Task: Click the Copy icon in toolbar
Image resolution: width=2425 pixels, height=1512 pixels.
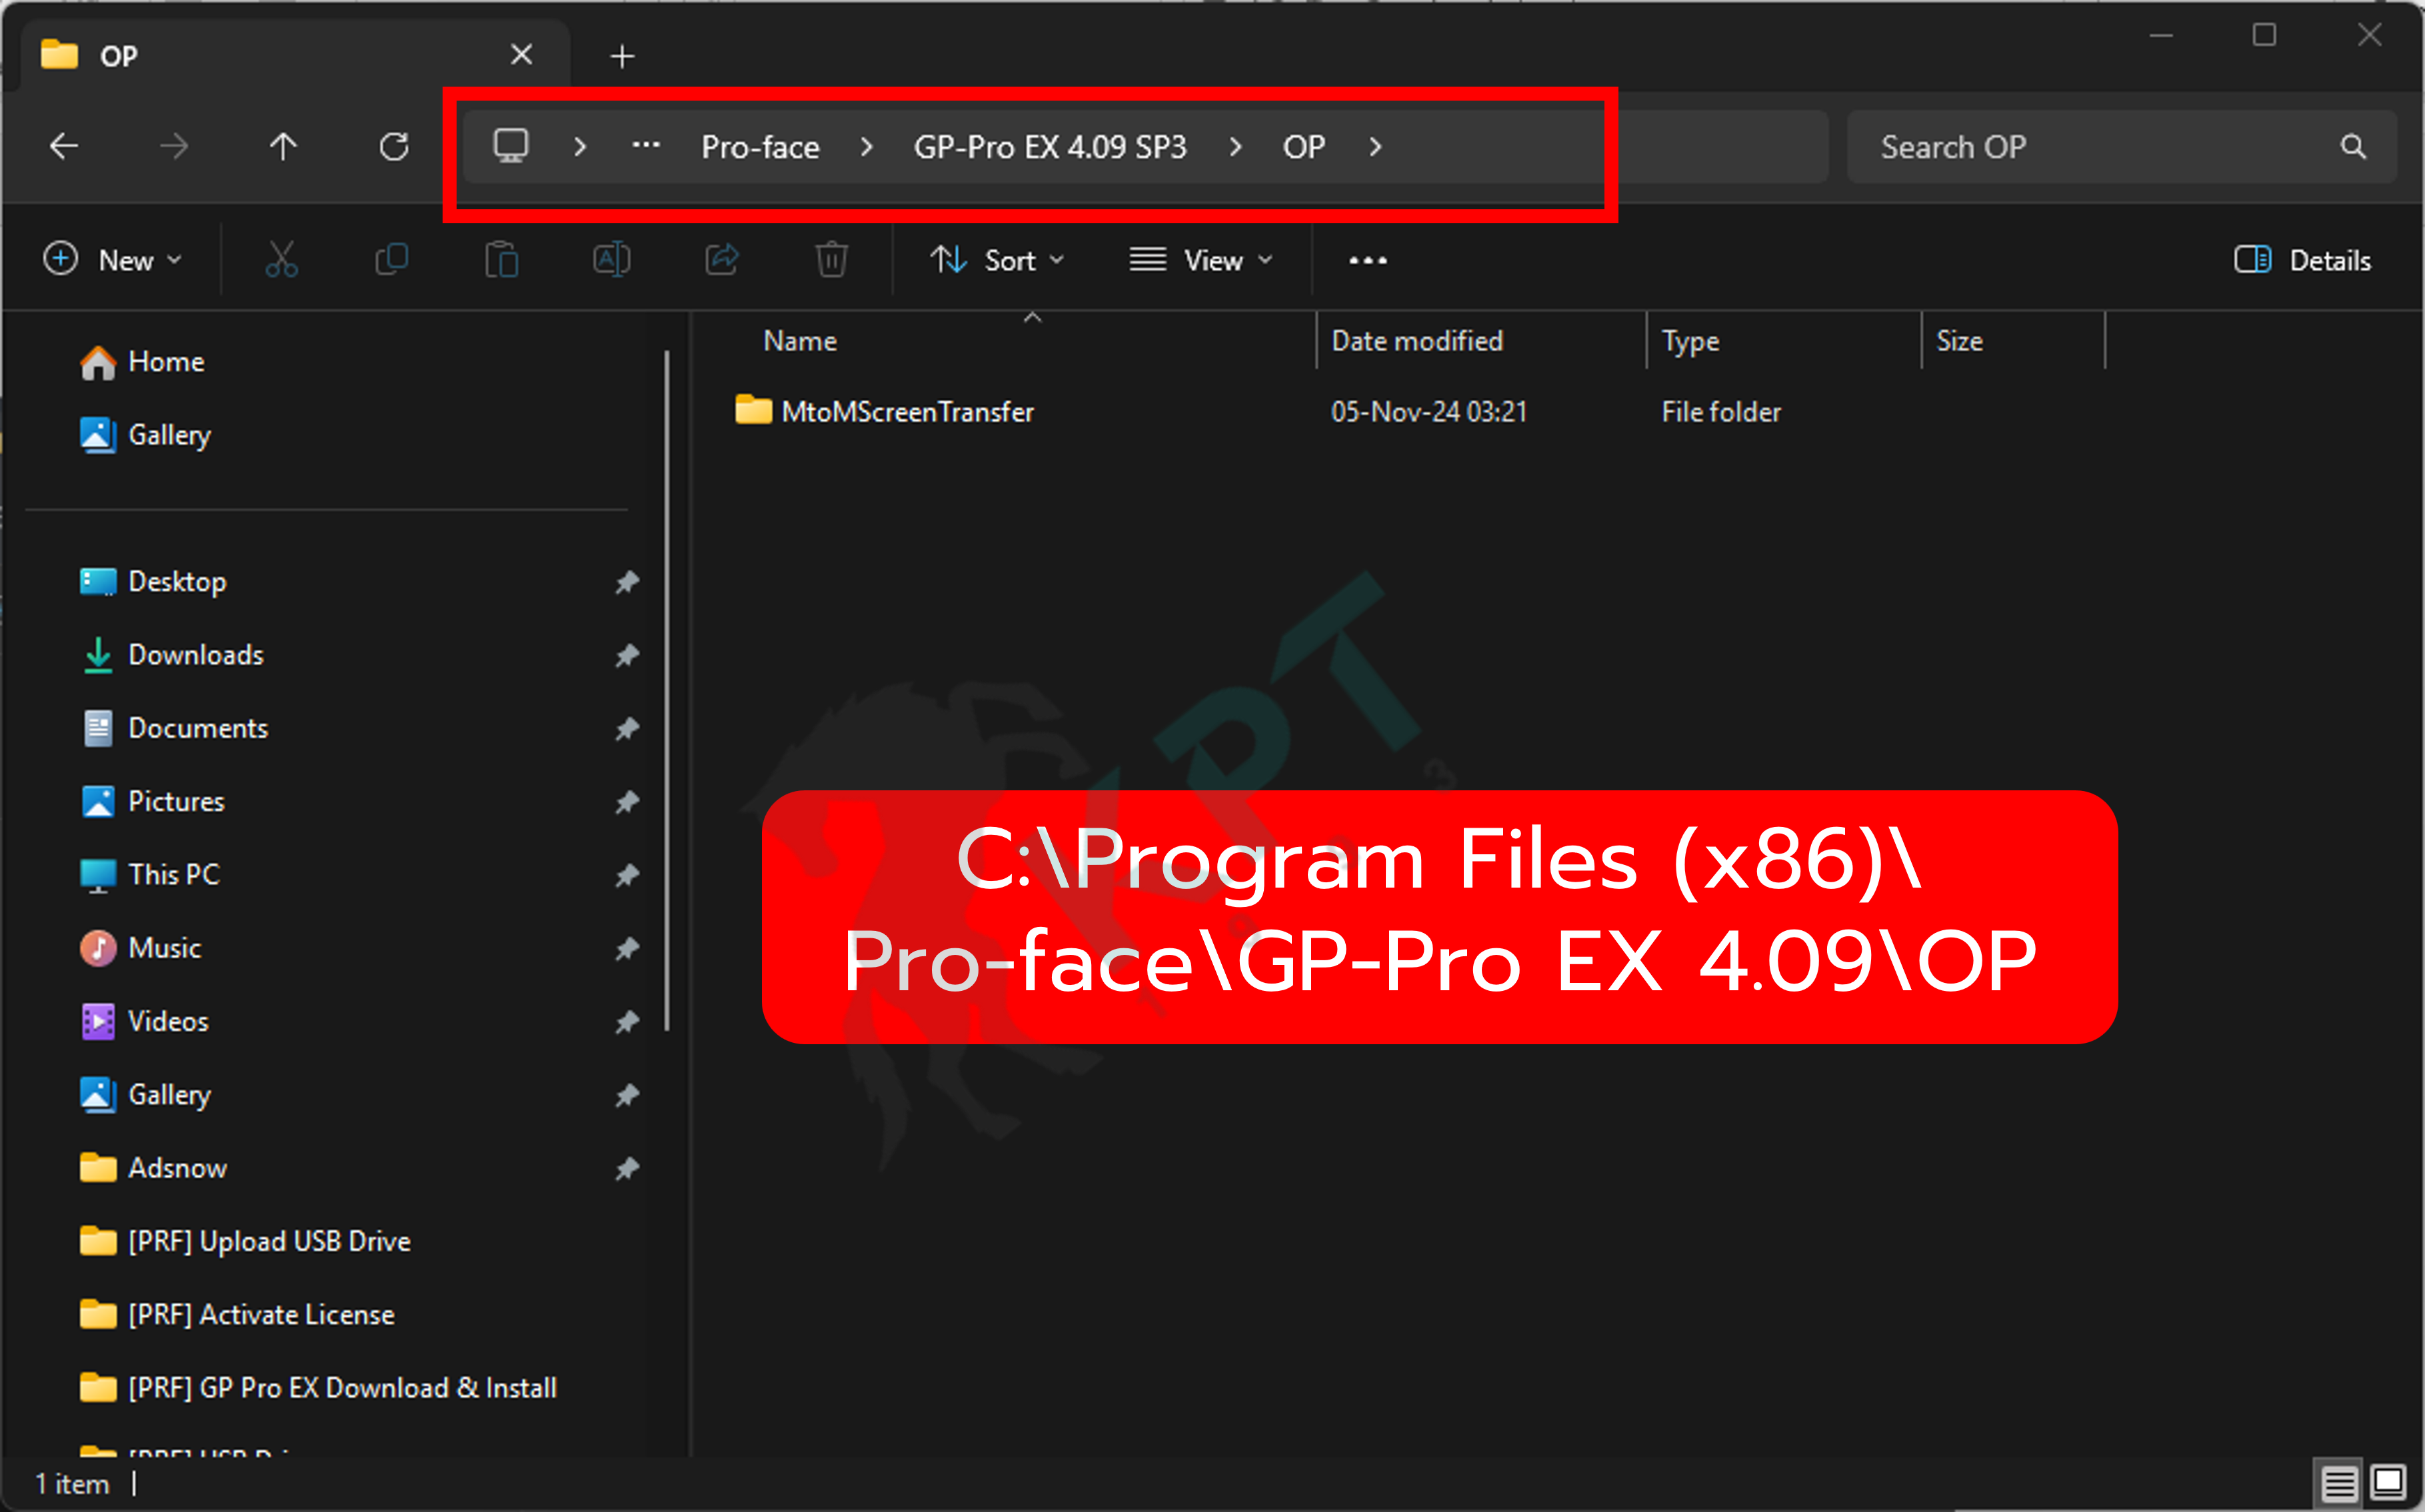Action: 391,260
